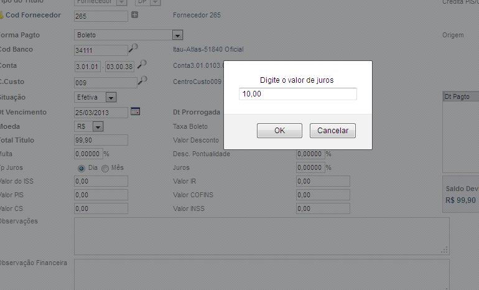Screen dimensions: 479x290
Task: Click the valor de juros input field
Action: 297,94
